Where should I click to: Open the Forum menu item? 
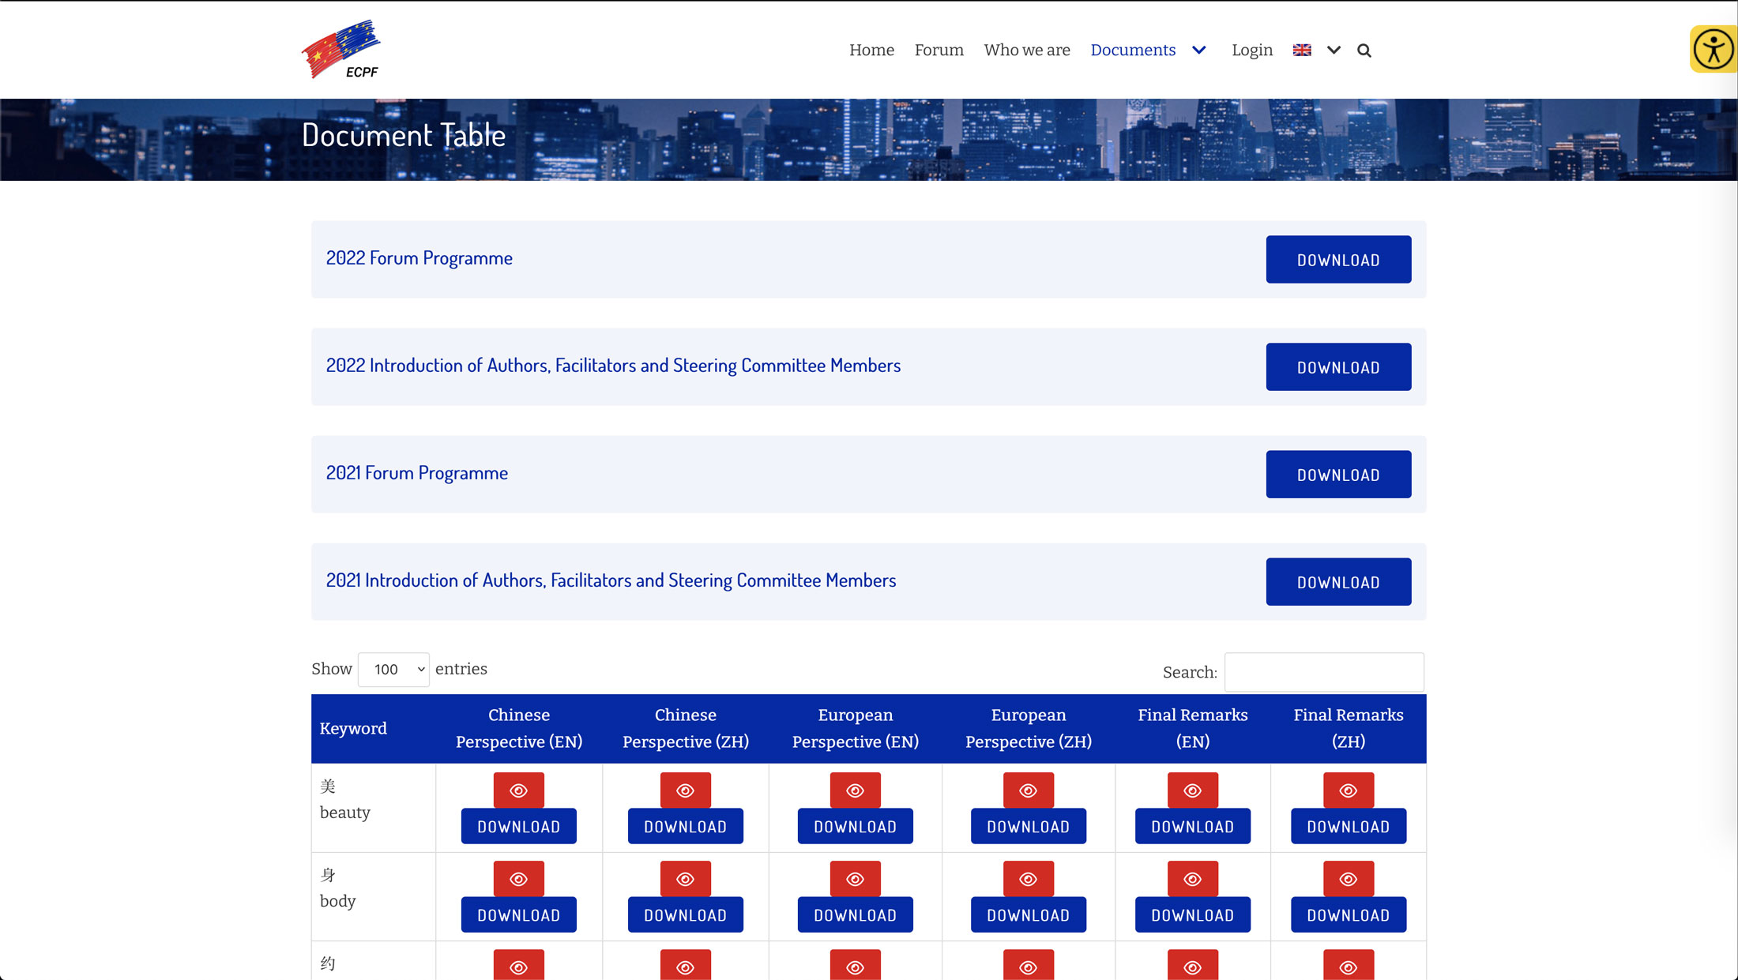point(939,50)
